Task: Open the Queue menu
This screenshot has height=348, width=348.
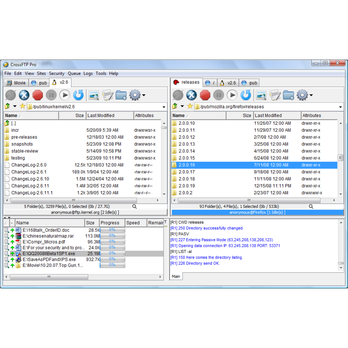Action: pyautogui.click(x=74, y=73)
